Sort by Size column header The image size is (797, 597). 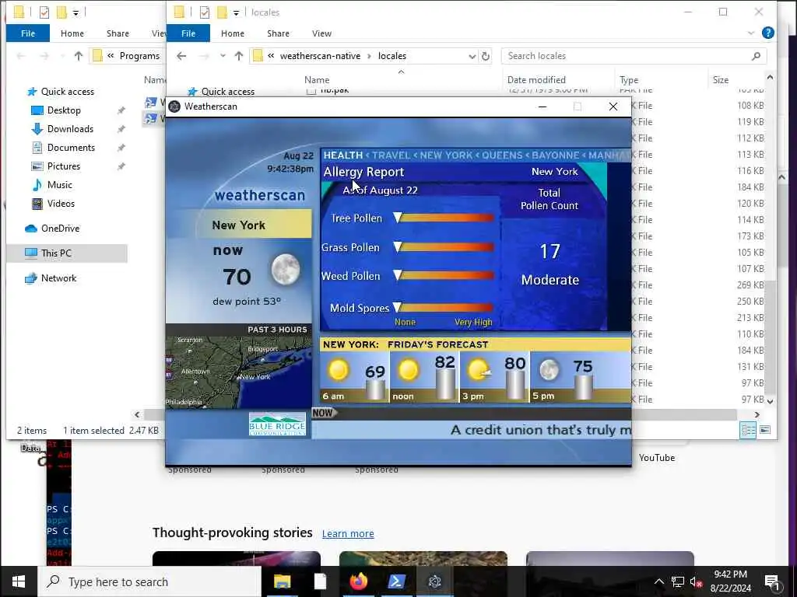point(720,80)
